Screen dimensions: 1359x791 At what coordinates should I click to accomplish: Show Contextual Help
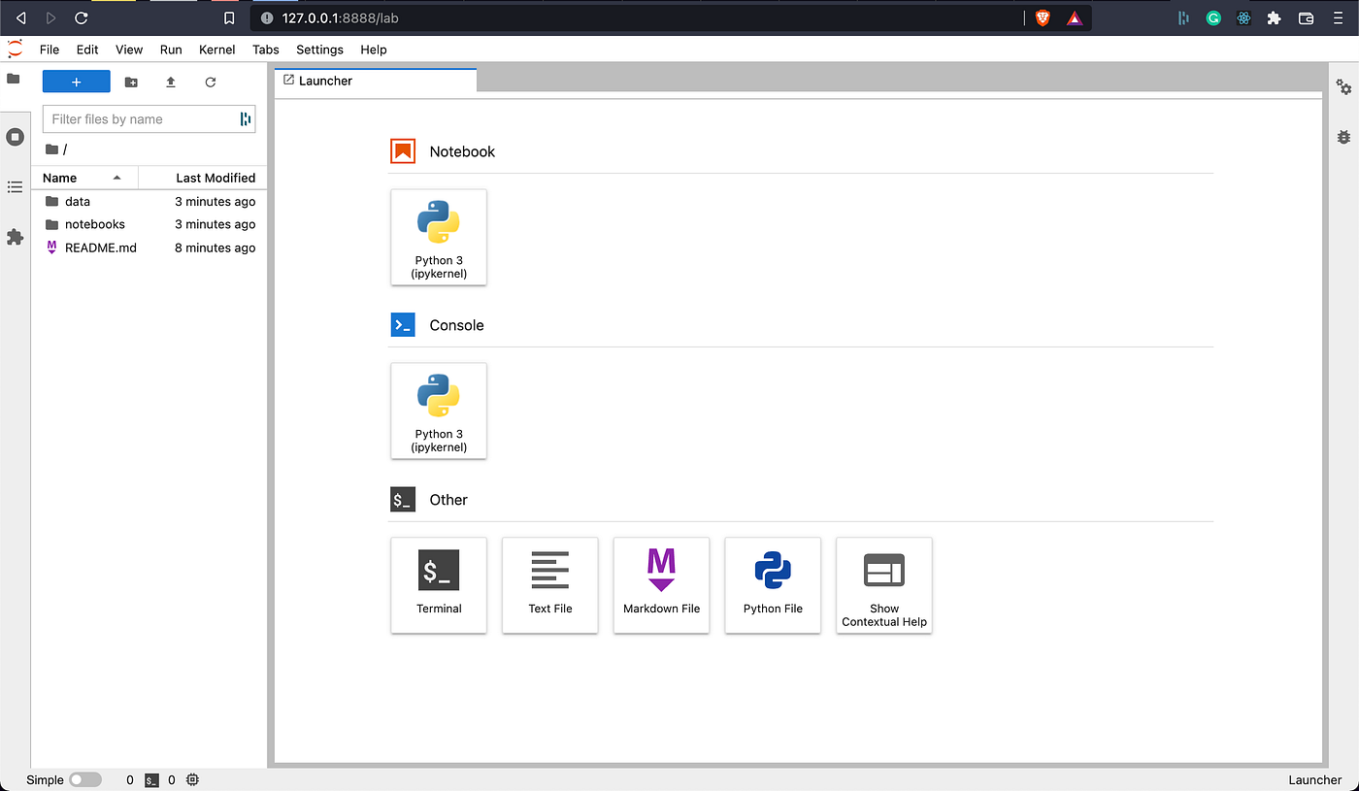(884, 585)
